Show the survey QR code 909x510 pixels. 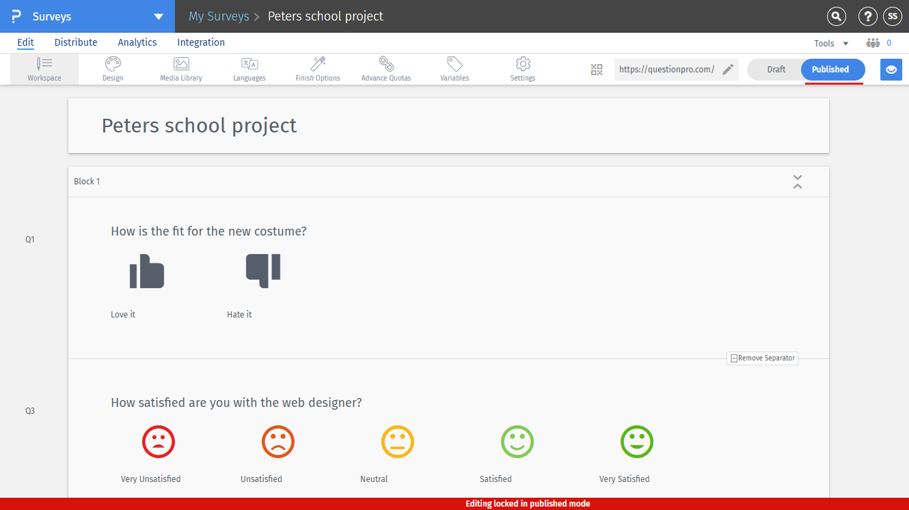(x=597, y=70)
